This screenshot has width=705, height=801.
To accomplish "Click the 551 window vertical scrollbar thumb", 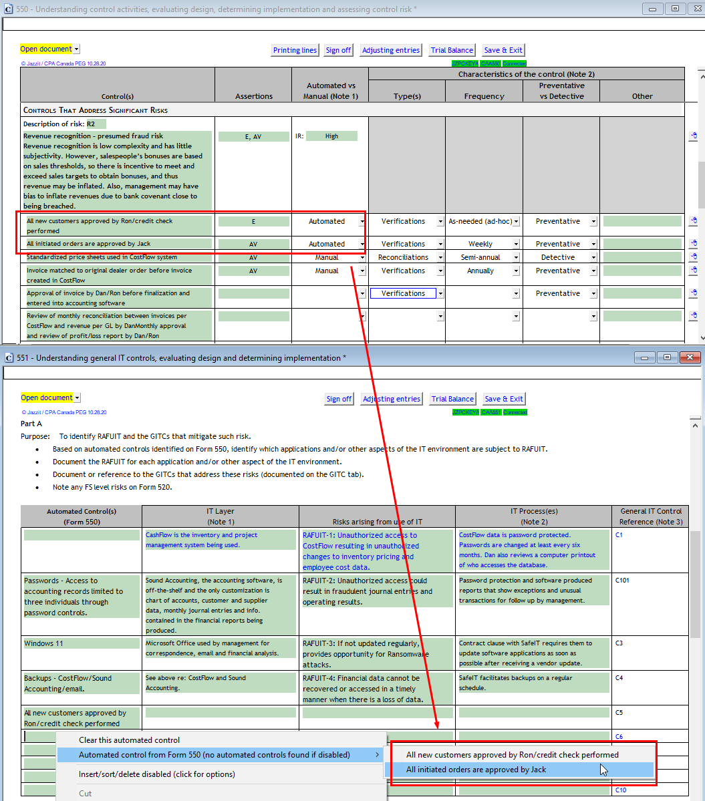I will click(x=695, y=584).
